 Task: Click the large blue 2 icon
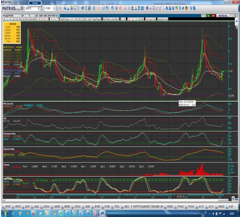[x=42, y=8]
